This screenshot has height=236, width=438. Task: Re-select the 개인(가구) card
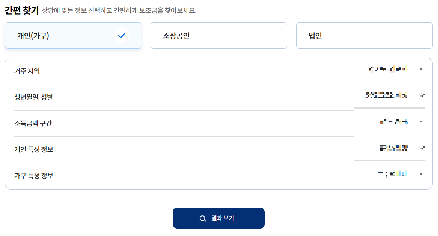coord(73,36)
